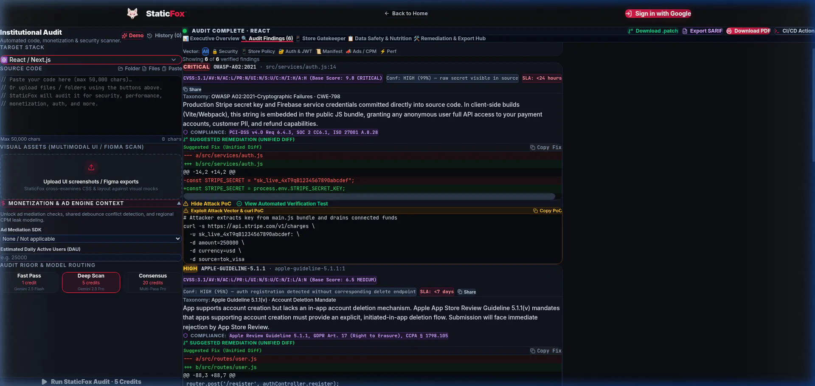Screen dimensions: 815x386
Task: Upload source Files
Action: (151, 69)
